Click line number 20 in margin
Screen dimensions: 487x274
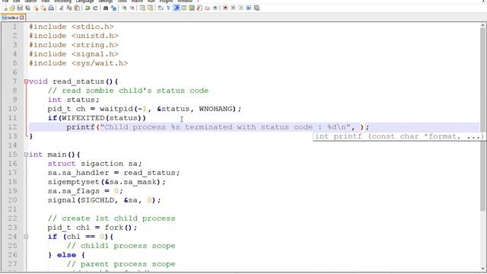point(12,200)
